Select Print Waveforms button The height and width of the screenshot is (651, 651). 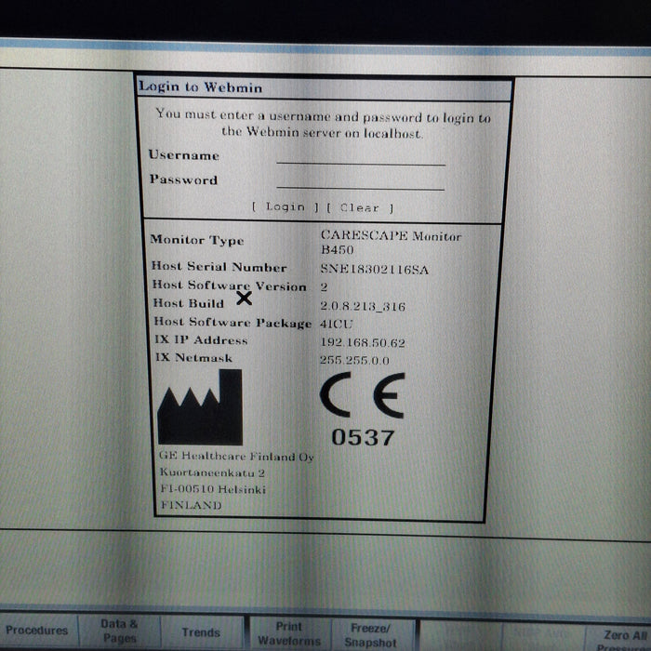tap(289, 633)
